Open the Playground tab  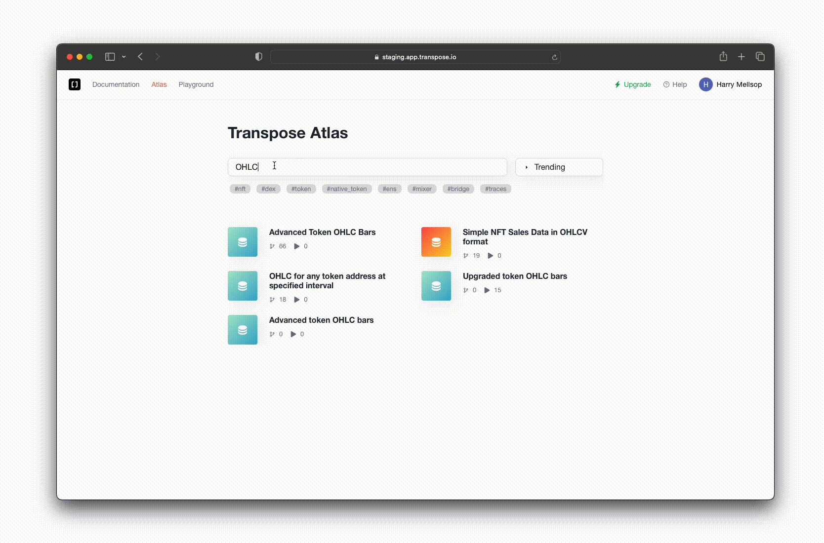(196, 84)
